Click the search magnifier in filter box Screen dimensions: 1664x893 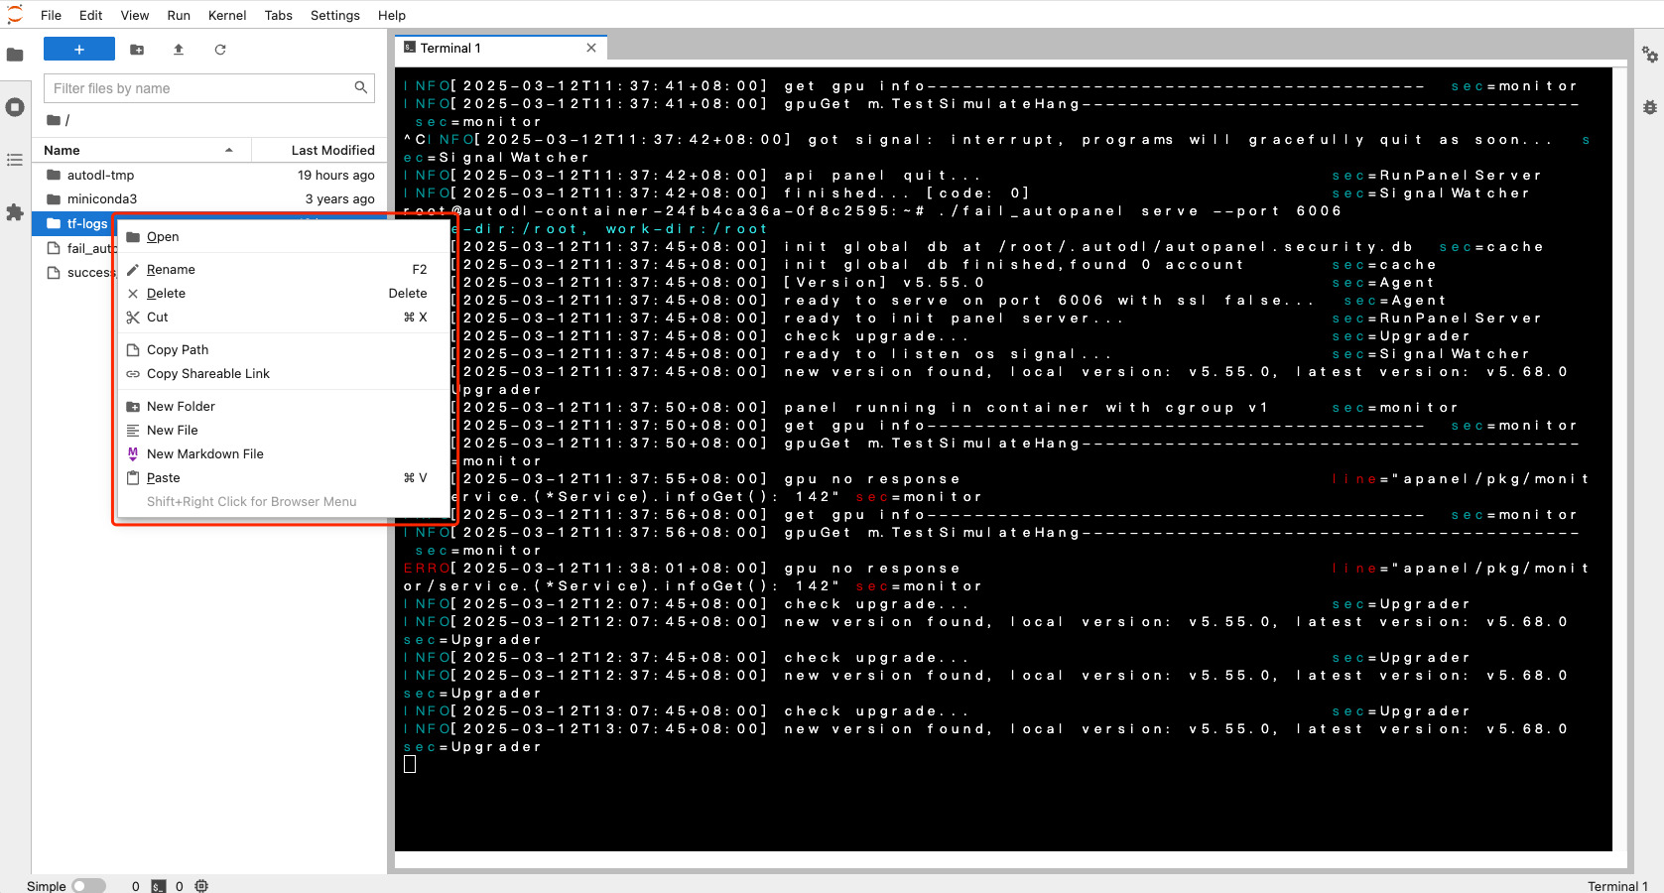[x=361, y=87]
